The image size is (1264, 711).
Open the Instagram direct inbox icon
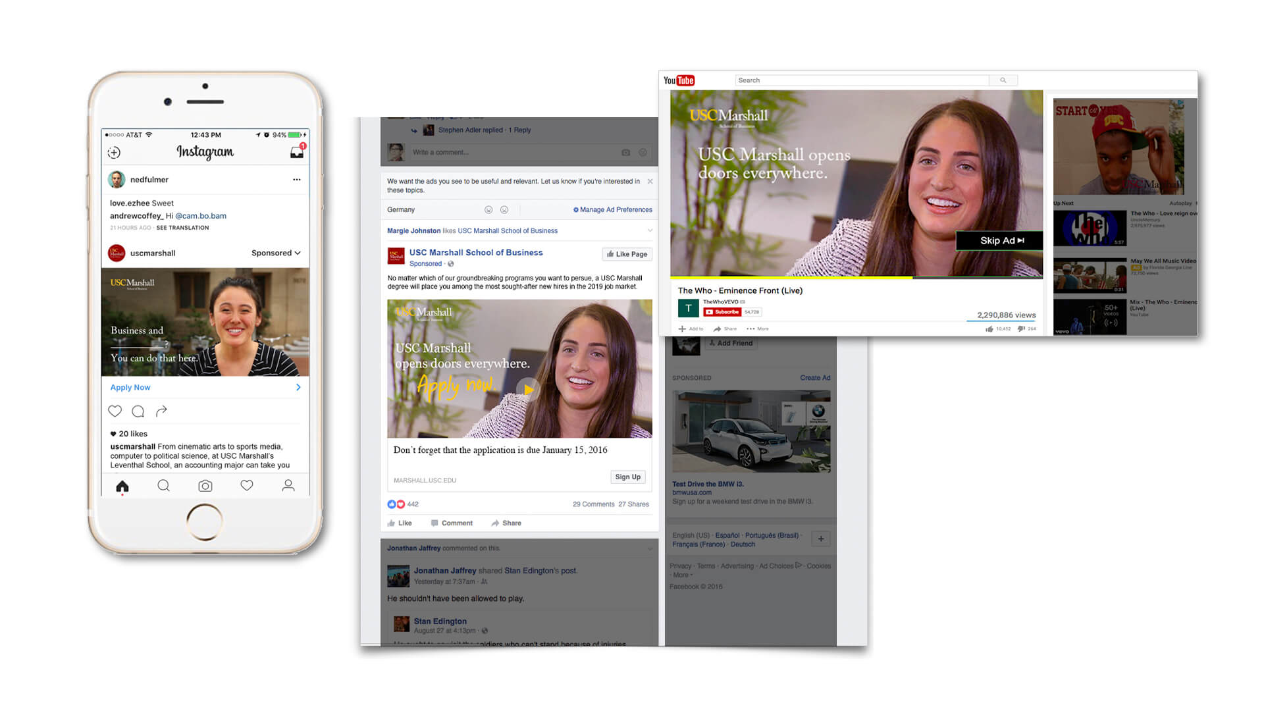(x=297, y=152)
